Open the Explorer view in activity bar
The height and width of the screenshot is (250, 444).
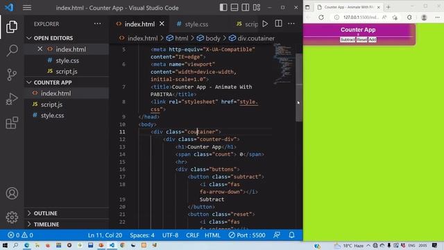[12, 26]
